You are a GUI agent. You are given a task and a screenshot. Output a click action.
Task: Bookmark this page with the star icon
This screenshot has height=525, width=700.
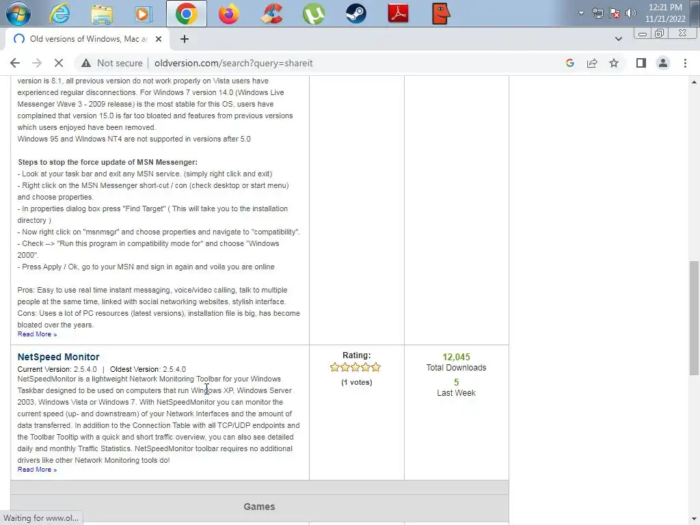614,63
